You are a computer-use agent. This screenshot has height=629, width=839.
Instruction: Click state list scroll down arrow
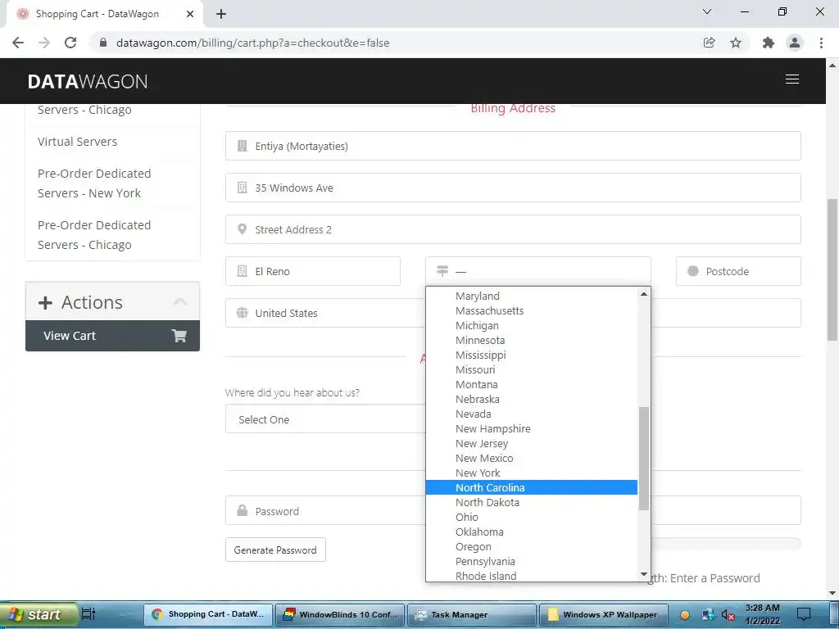[x=644, y=574]
